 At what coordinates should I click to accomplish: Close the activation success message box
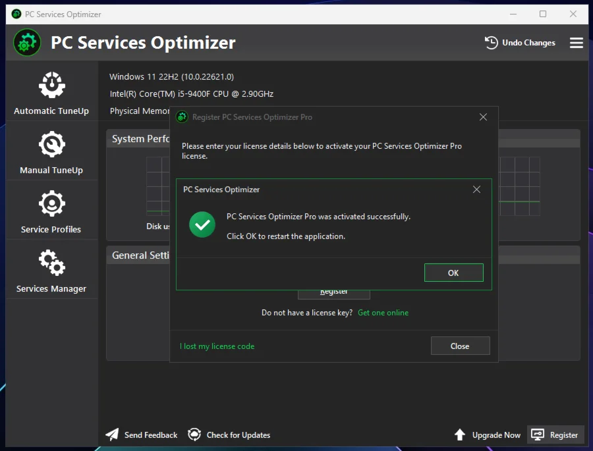coord(477,190)
